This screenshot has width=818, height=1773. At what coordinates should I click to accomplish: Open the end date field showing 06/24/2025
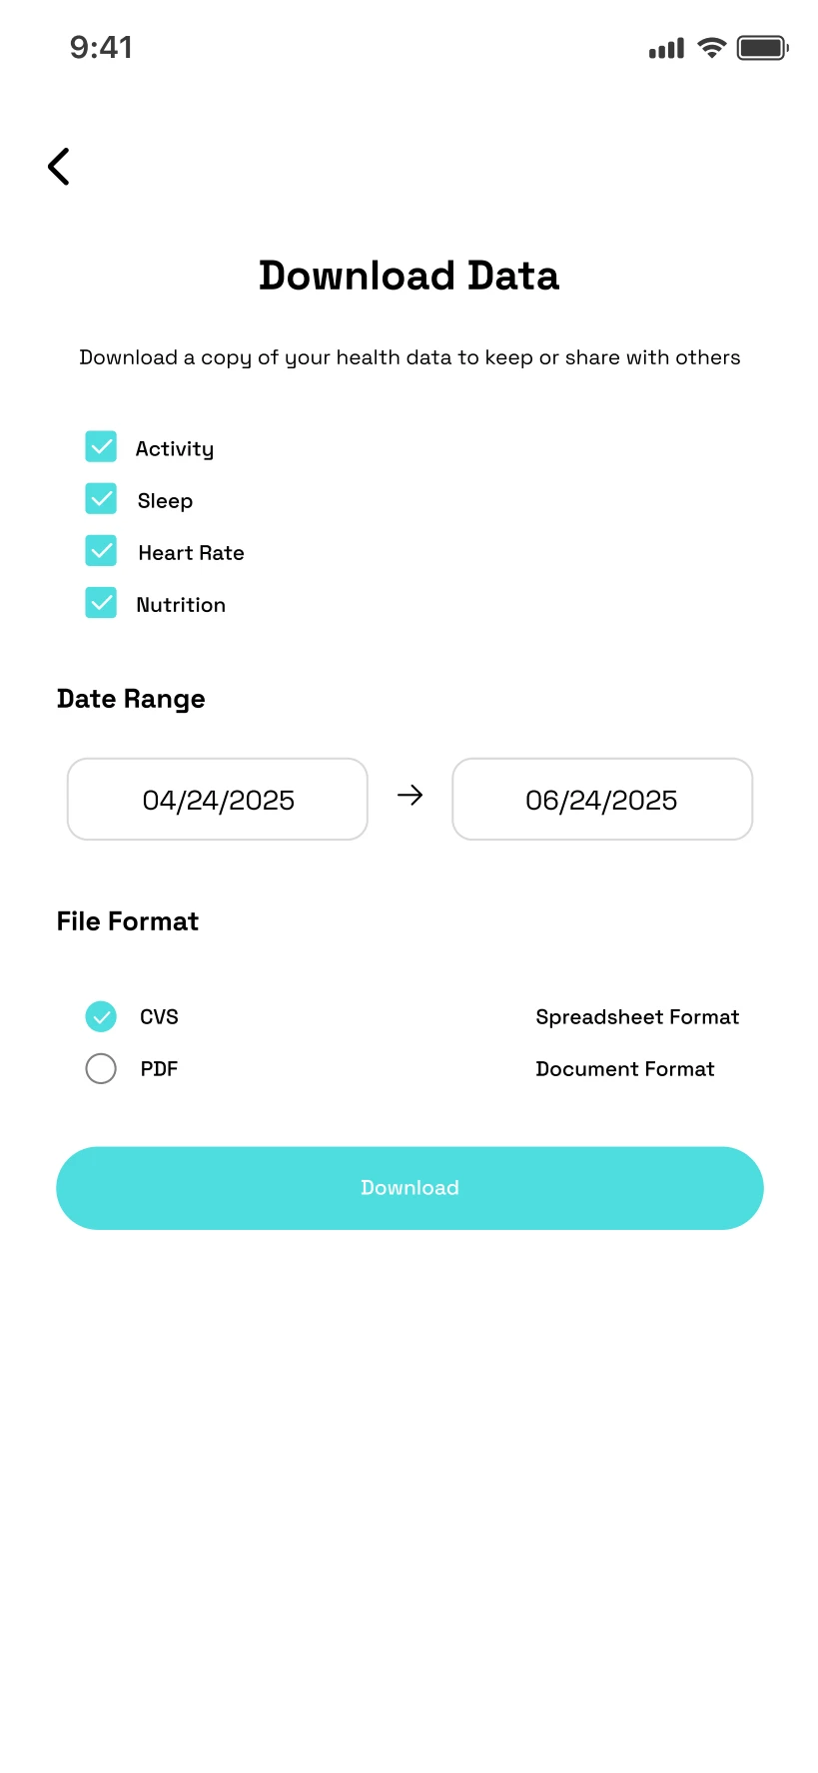[601, 799]
